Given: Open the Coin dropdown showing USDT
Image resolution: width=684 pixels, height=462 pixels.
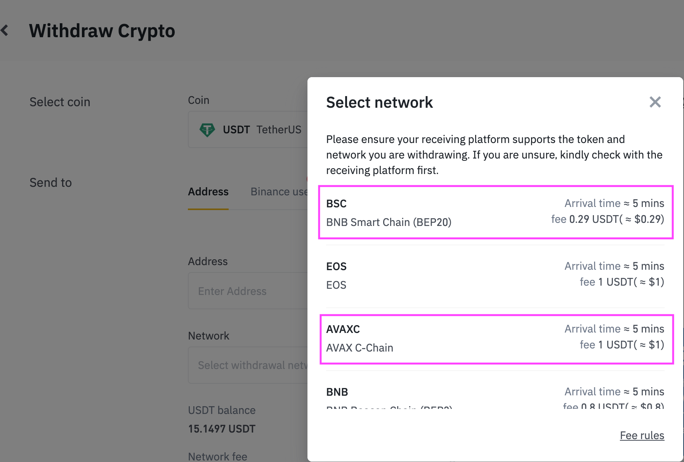Looking at the screenshot, I should click(x=248, y=129).
